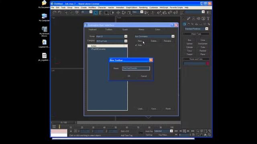Viewport: 257px width, 144px height.
Task: Click the Undo arrow in main toolbar
Action: tap(54, 12)
